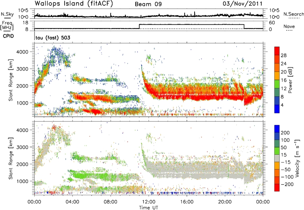Click the '18' frequency axis tick
This screenshot has height=210, width=304.
pos(25,23)
